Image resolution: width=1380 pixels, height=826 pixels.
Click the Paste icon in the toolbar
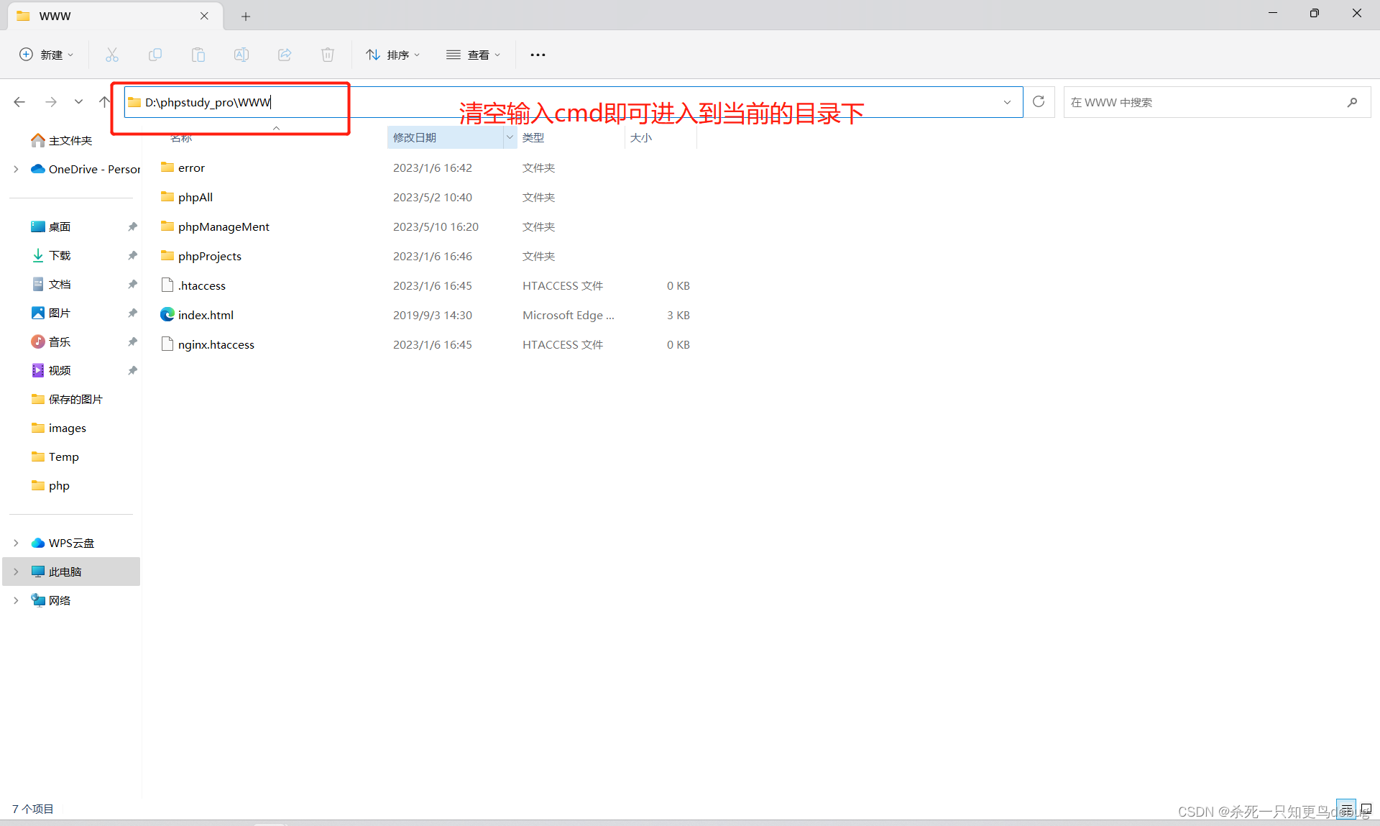(x=198, y=54)
